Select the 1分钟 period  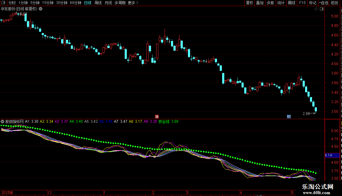[x=23, y=3]
